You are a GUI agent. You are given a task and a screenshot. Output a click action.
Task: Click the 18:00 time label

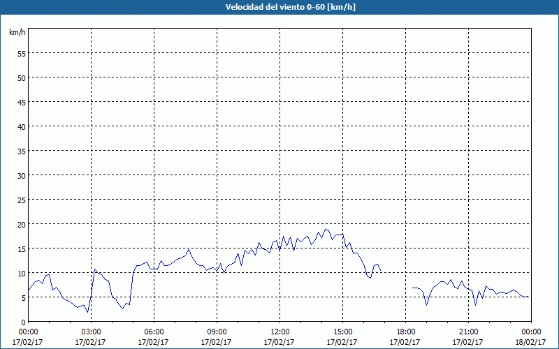(x=406, y=332)
